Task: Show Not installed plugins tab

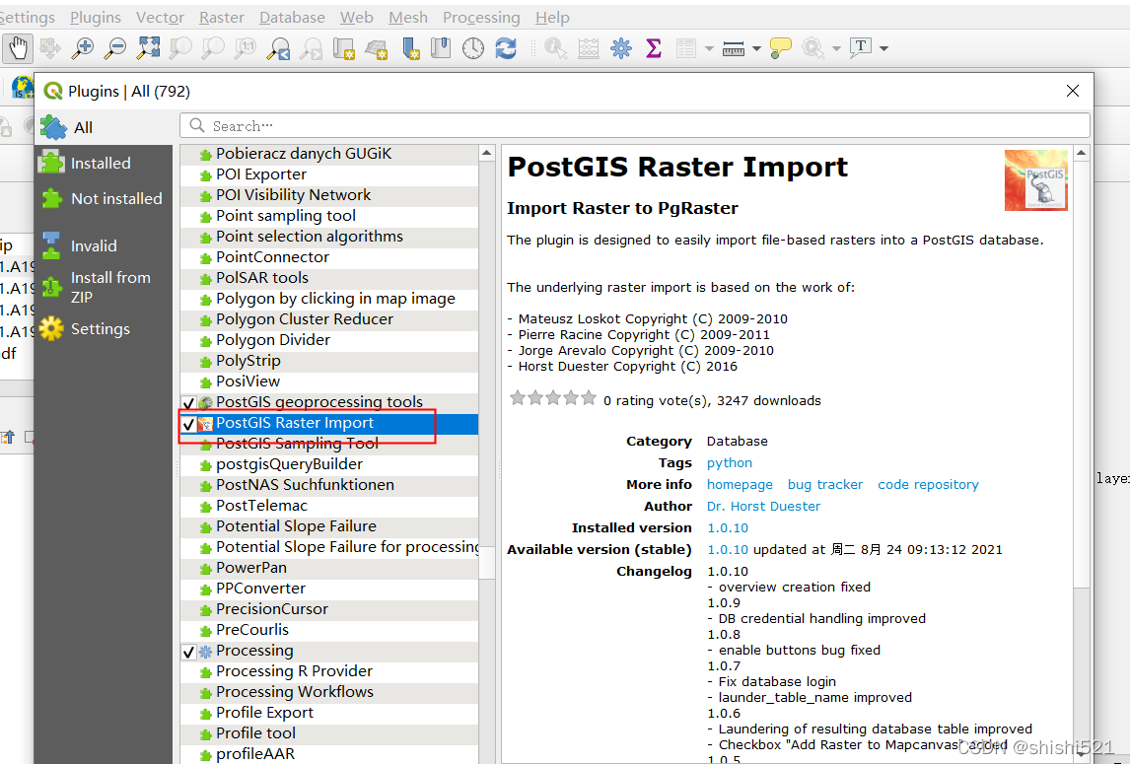Action: (104, 199)
